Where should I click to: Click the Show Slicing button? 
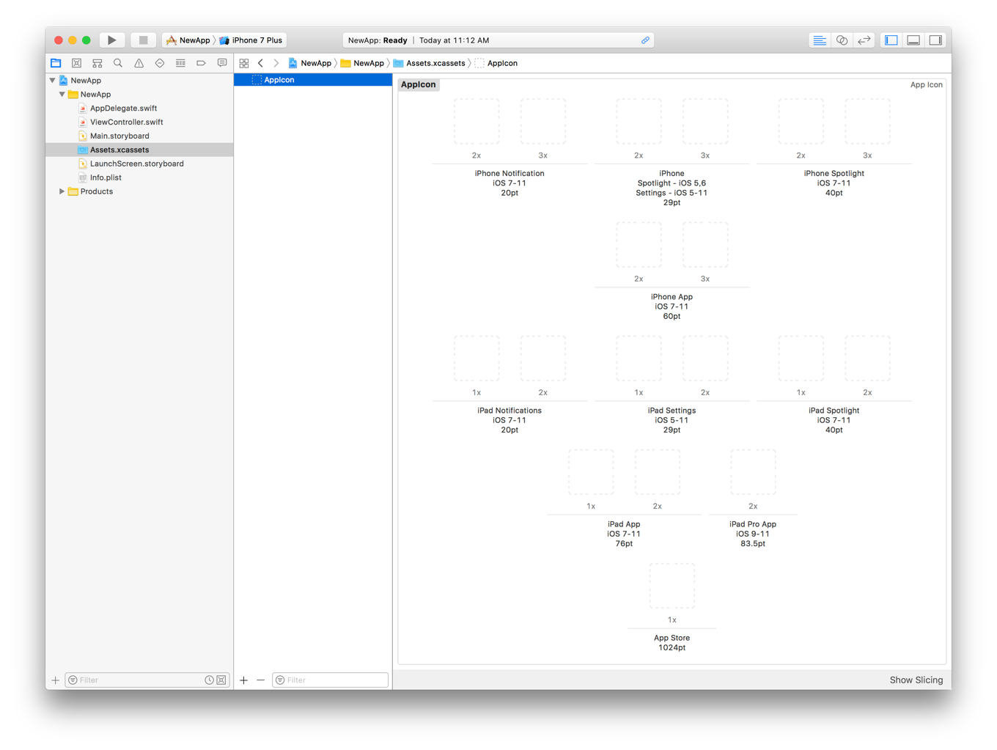(916, 680)
